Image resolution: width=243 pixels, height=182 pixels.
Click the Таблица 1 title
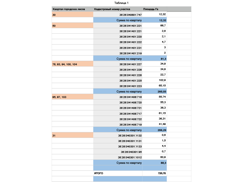click(121, 3)
